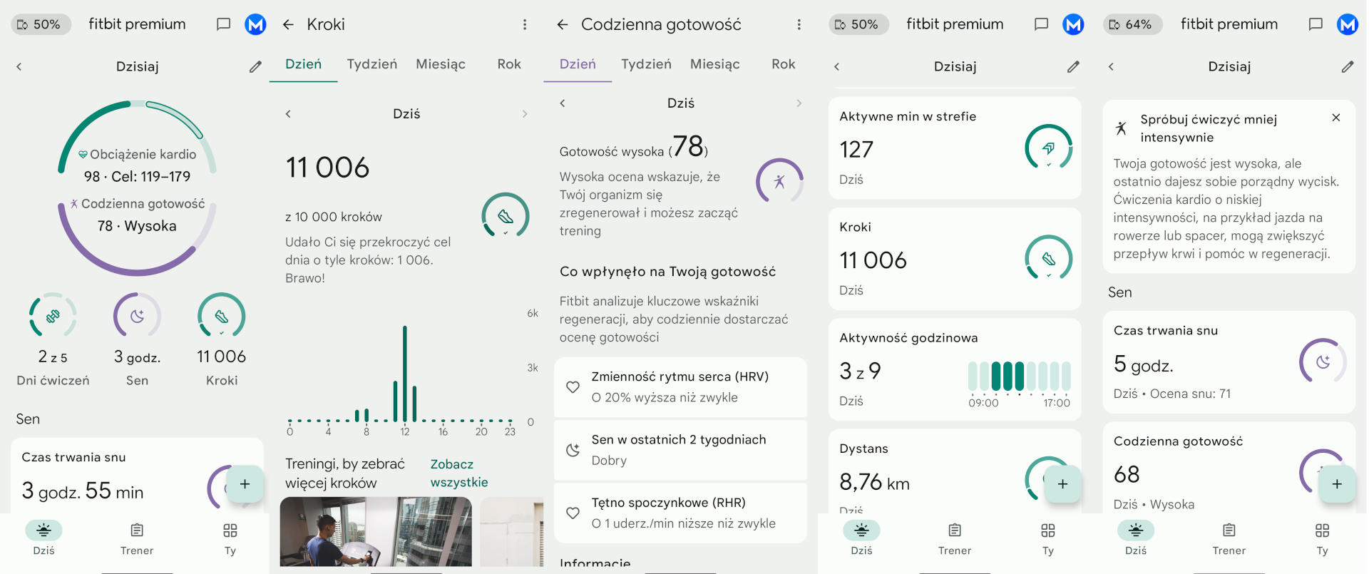Open the 64% battery status chip
The height and width of the screenshot is (574, 1369).
point(1132,24)
